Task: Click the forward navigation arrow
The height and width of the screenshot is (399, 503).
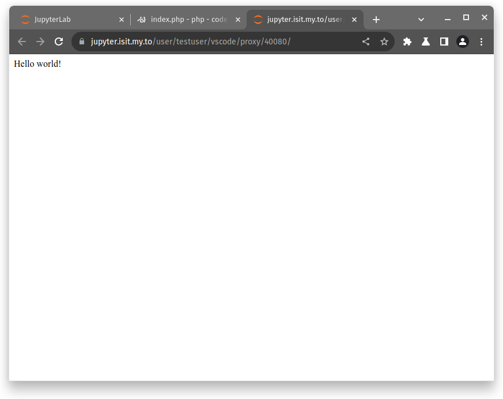Action: point(40,42)
